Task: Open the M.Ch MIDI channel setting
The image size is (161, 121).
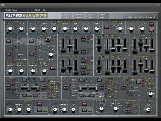Action: click(38, 10)
